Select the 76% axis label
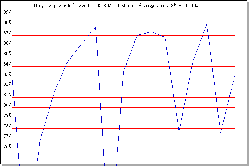The width and height of the screenshot is (249, 166). coord(7,146)
